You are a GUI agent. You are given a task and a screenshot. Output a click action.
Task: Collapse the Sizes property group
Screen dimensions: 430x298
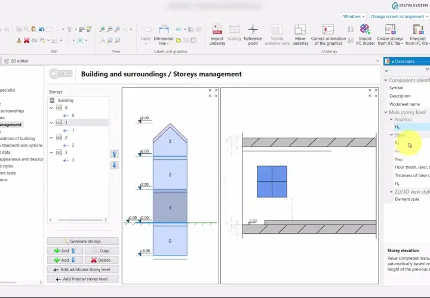pos(391,135)
